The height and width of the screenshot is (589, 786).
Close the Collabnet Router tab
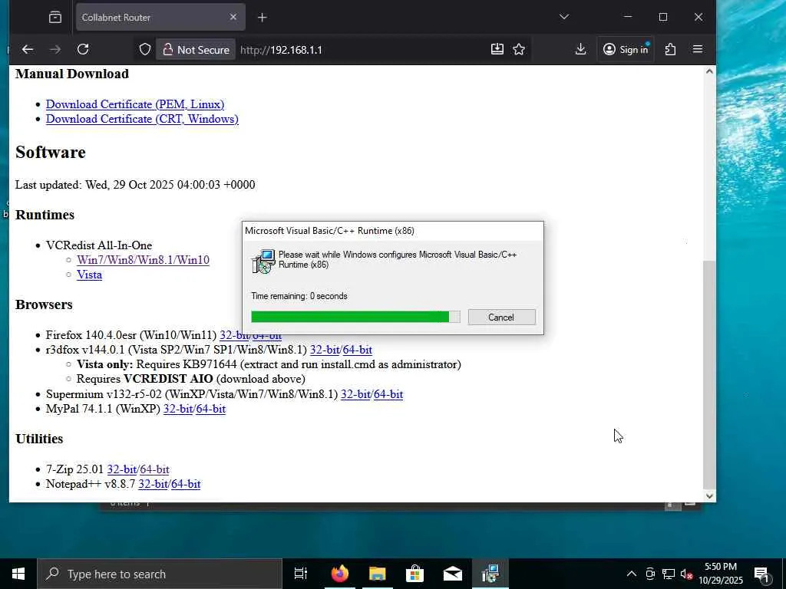(x=233, y=17)
